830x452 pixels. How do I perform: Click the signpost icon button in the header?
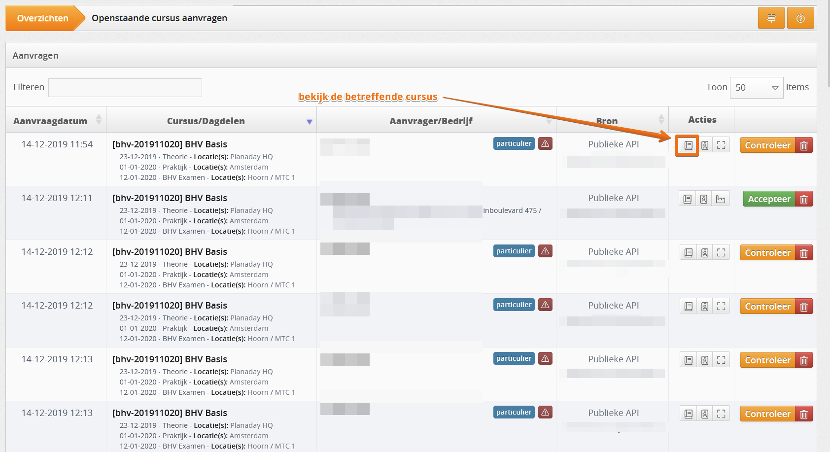point(771,18)
